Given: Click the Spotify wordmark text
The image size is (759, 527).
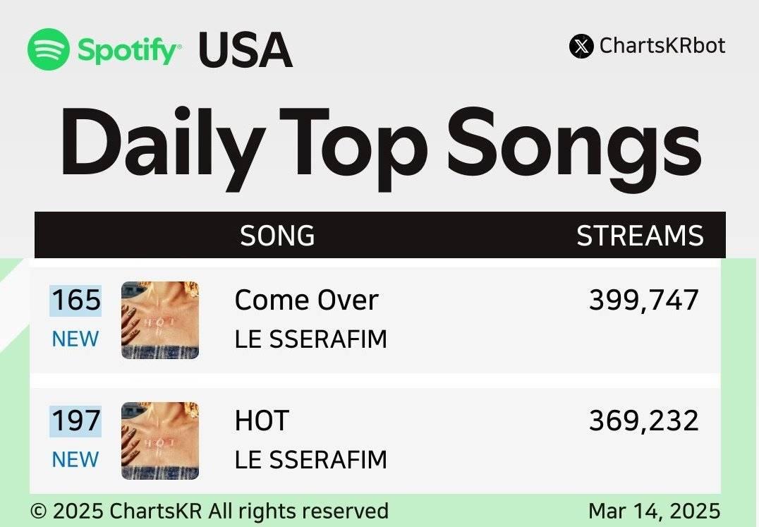Looking at the screenshot, I should click(129, 50).
